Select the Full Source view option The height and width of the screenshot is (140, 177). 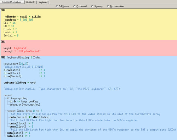coord(62,6)
